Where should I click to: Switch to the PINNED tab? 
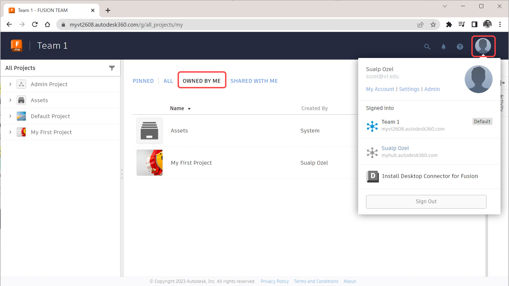(x=143, y=81)
